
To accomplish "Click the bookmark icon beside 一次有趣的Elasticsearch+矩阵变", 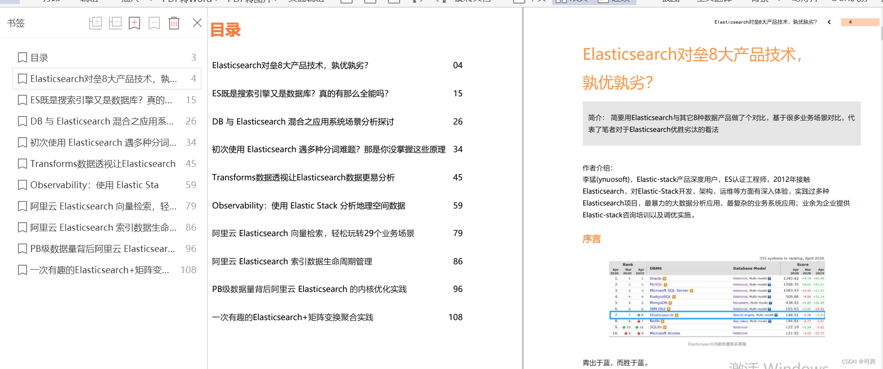I will (22, 270).
